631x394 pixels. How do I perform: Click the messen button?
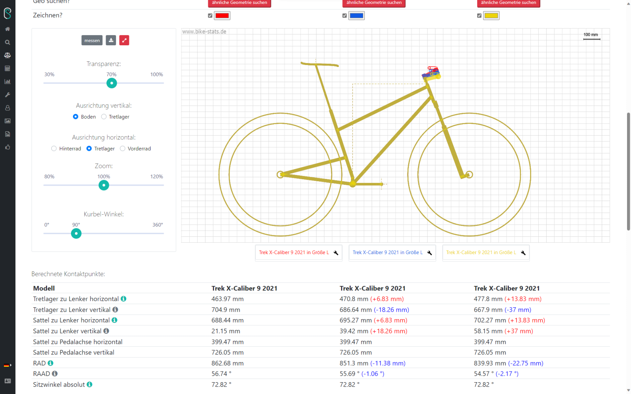(92, 40)
